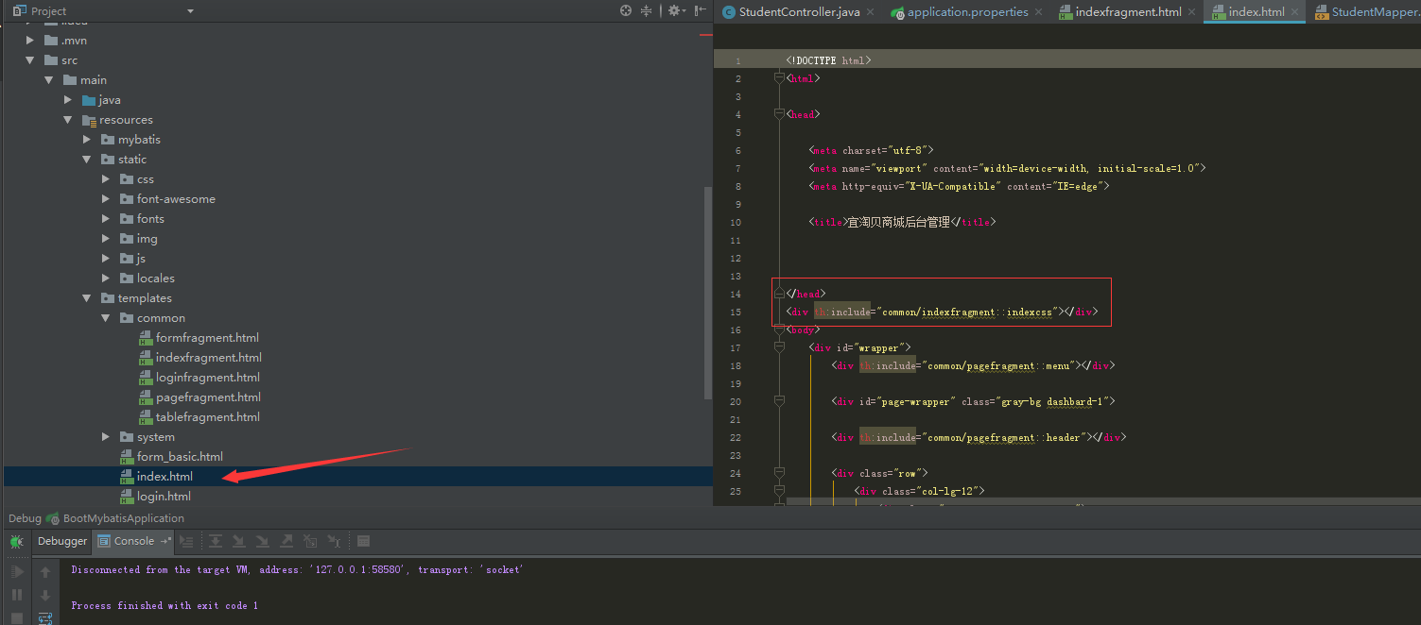The width and height of the screenshot is (1421, 625).
Task: Toggle soft-wrap icon in console gutter
Action: 44,617
